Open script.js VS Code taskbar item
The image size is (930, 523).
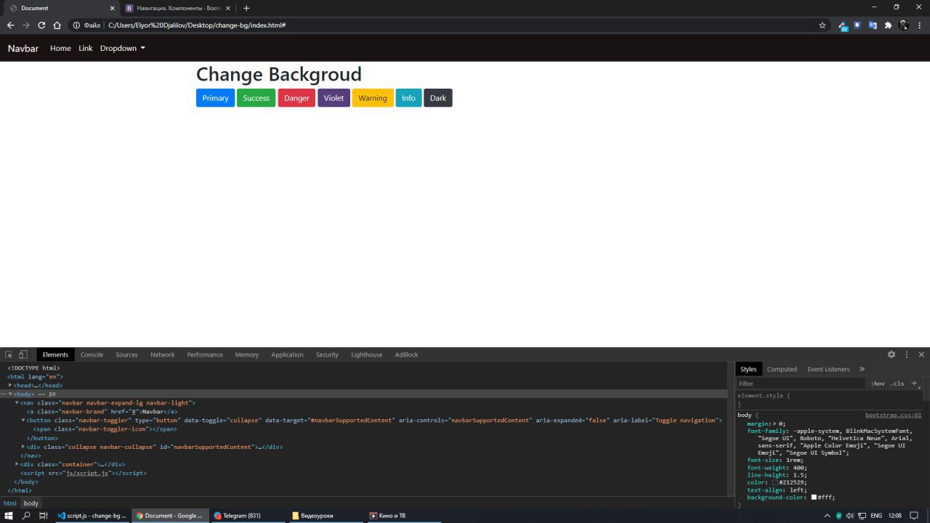(x=92, y=516)
